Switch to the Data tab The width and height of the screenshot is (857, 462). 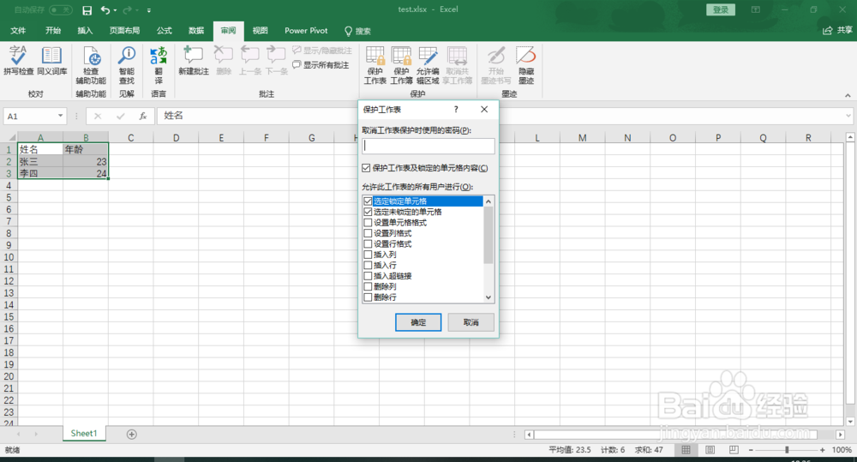[x=195, y=31]
